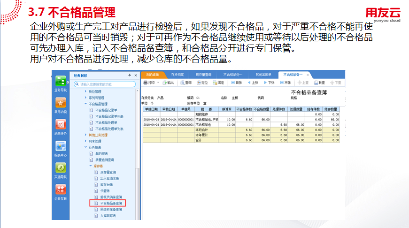
Task: Click the 查询 toolbar button
Action: (x=185, y=83)
